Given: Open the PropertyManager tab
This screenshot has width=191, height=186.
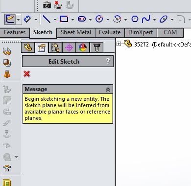Looking at the screenshot, I should (42, 47).
